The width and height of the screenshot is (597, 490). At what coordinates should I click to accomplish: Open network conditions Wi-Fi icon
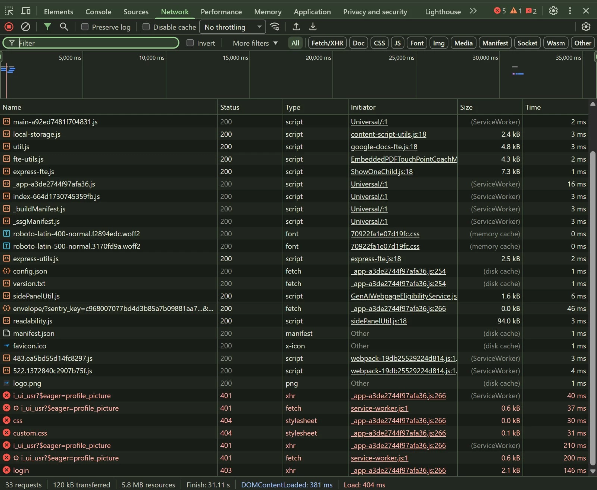tap(275, 27)
